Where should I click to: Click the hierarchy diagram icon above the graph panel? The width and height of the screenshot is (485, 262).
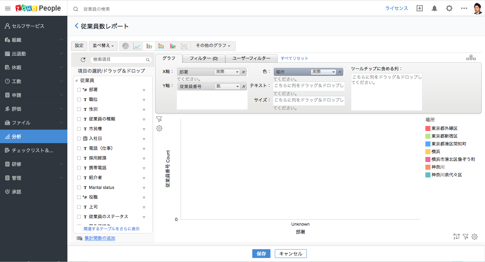(x=471, y=58)
